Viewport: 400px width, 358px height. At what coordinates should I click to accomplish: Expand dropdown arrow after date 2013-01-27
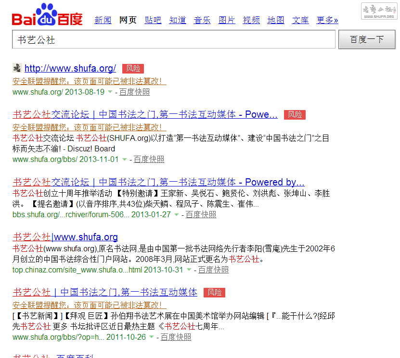coord(177,215)
